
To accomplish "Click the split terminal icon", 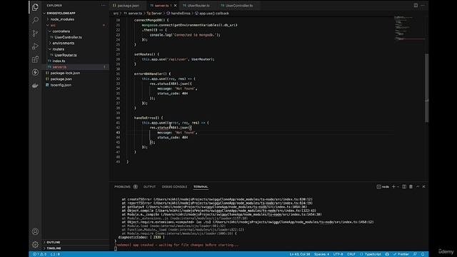I will pyautogui.click(x=404, y=187).
